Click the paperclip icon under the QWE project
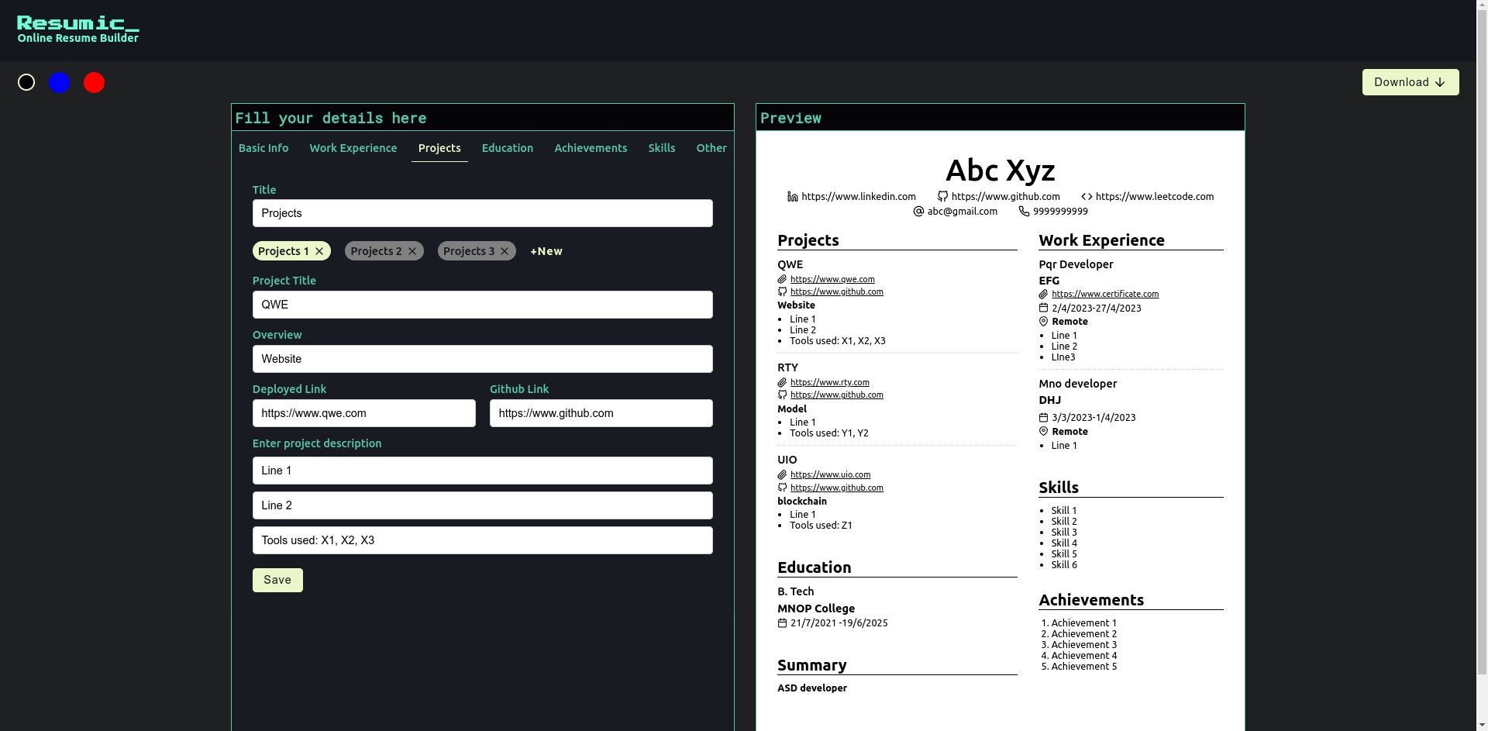This screenshot has width=1488, height=731. [781, 279]
